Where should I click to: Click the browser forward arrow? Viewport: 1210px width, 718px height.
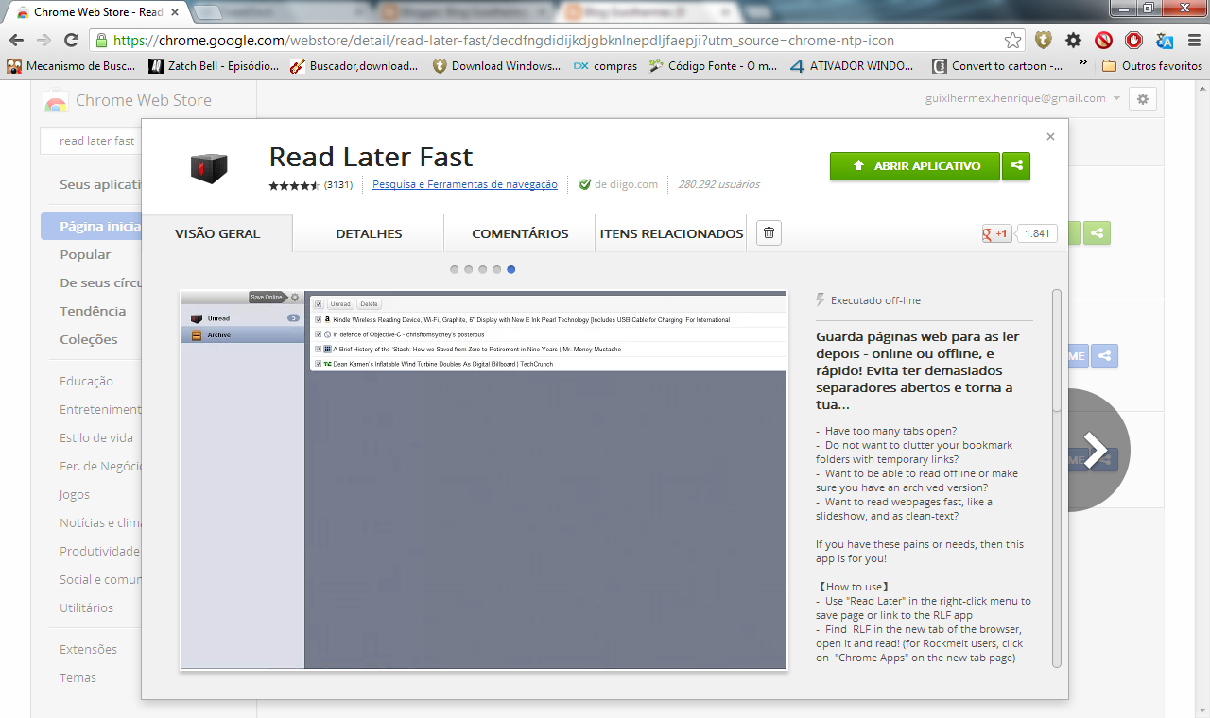click(x=43, y=41)
